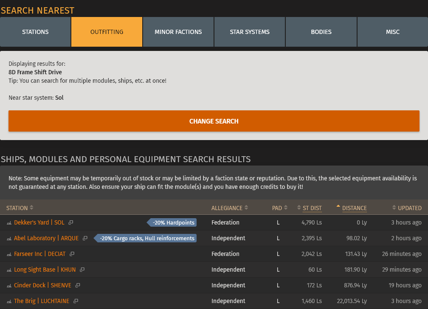428x309 pixels.
Task: Click station type icon beside Farseer Inc
Action: tap(9, 254)
